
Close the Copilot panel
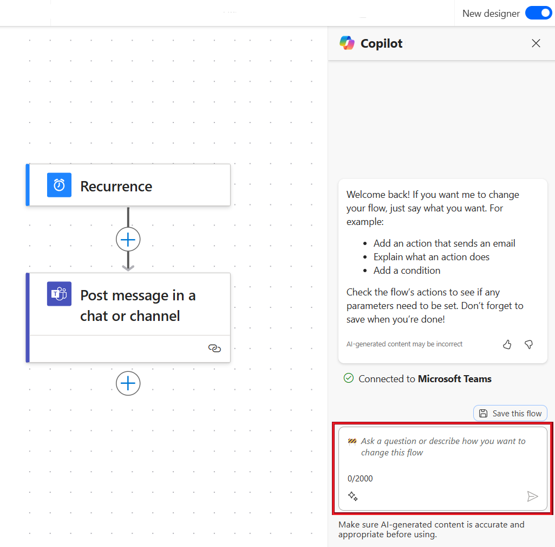coord(536,43)
